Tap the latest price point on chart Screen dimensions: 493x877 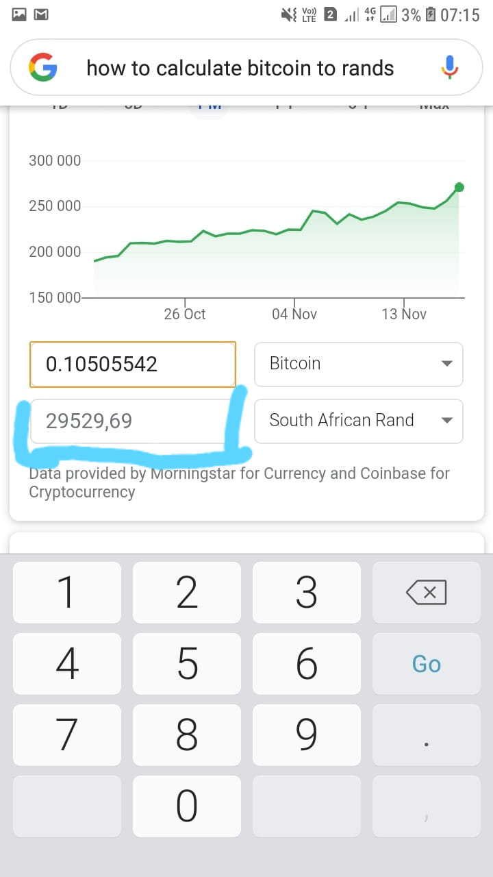point(459,187)
